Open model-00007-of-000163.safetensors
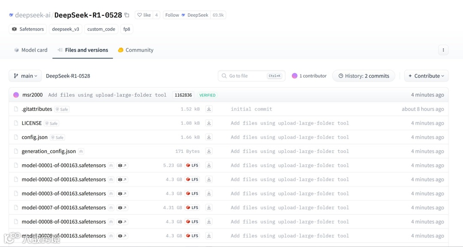The image size is (463, 247). pos(64,208)
